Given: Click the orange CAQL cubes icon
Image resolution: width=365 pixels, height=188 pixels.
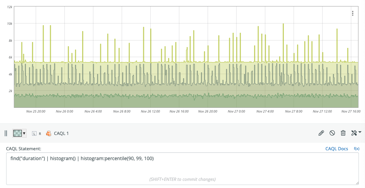Looking at the screenshot, I should point(48,133).
